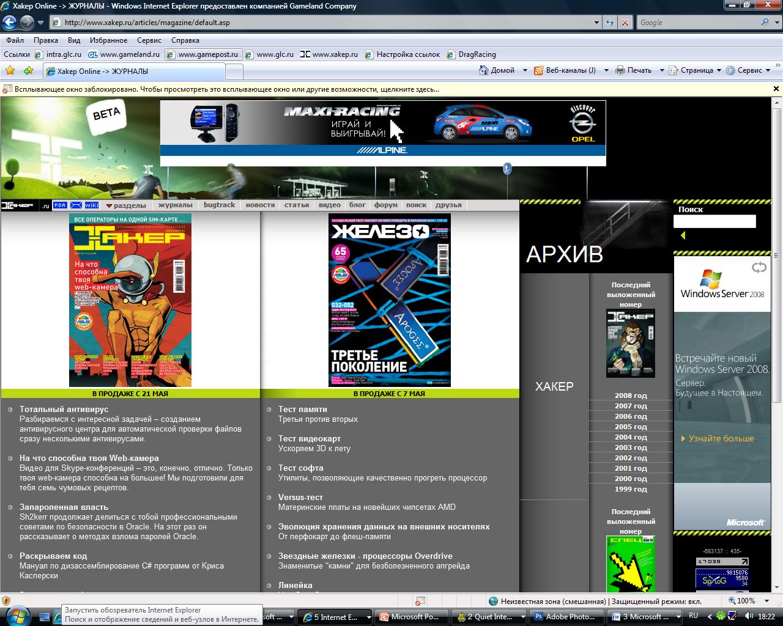Viewport: 783px width, 626px height.
Task: Open the новости section link
Action: pos(261,205)
